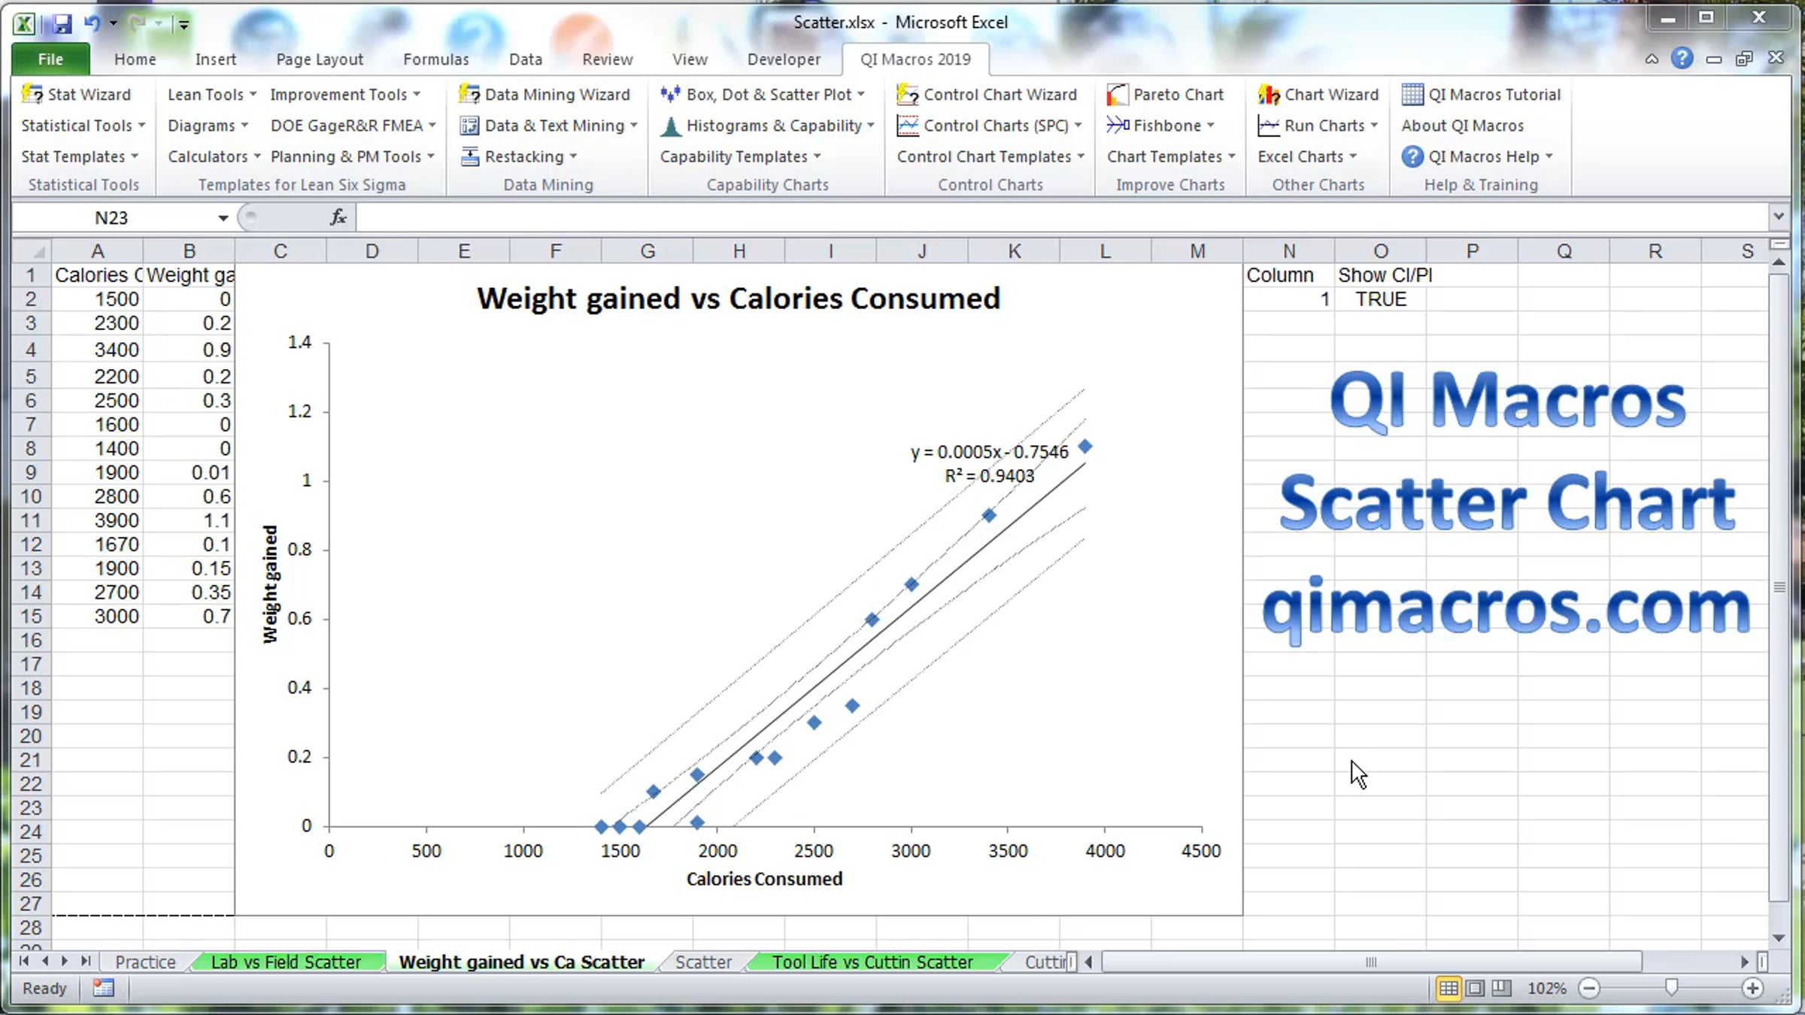Click the Excel Help question mark icon
Screen dimensions: 1805x1015
[x=1682, y=59]
